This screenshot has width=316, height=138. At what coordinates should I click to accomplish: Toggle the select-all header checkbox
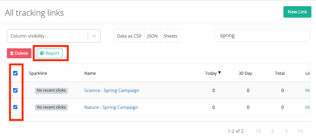(x=15, y=73)
